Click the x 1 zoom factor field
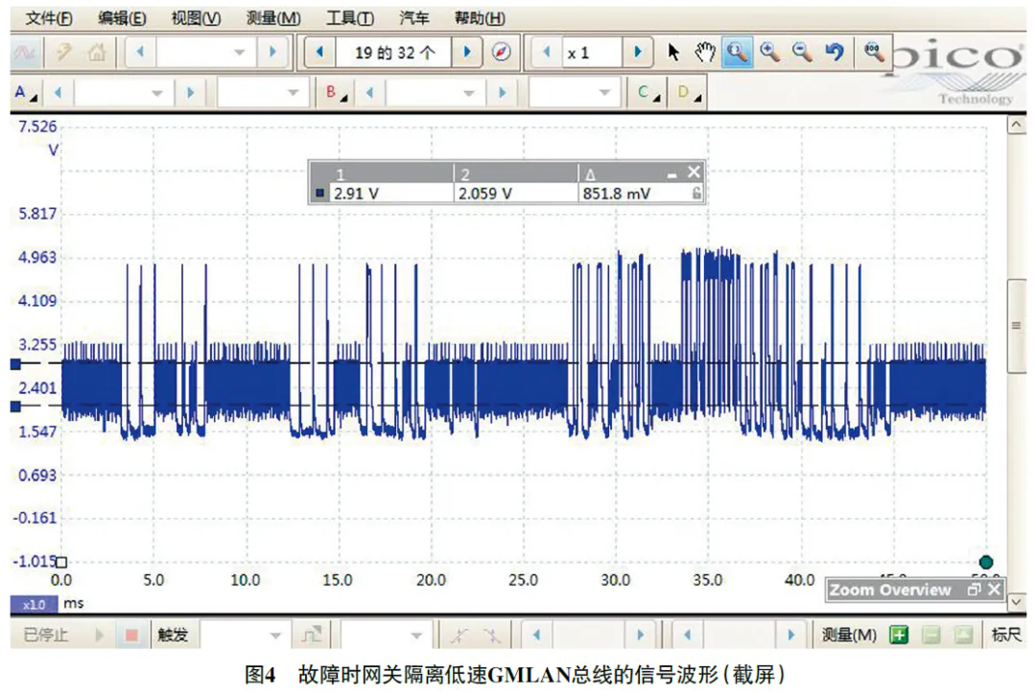Screen dimensions: 1036x697 (592, 52)
